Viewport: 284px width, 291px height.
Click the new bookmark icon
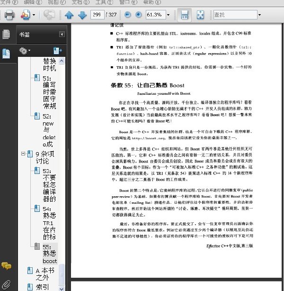(58, 51)
